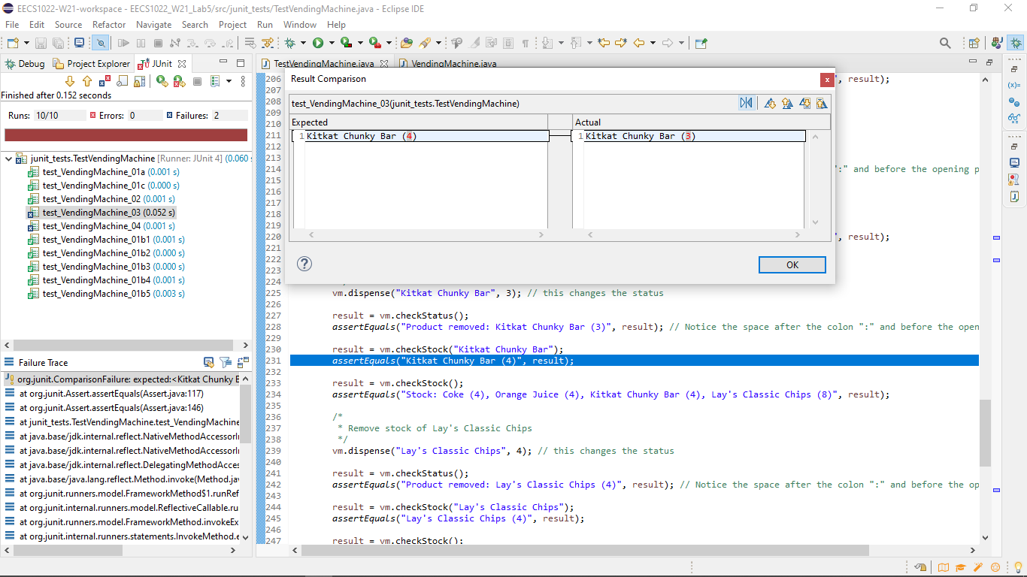Viewport: 1027px width, 577px height.
Task: Click OK in Result Comparison dialog
Action: click(792, 264)
